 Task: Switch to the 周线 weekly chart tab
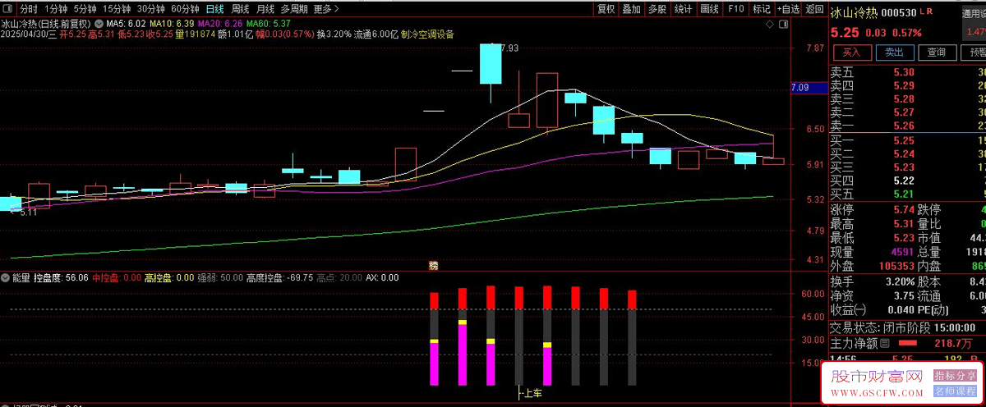pyautogui.click(x=240, y=9)
